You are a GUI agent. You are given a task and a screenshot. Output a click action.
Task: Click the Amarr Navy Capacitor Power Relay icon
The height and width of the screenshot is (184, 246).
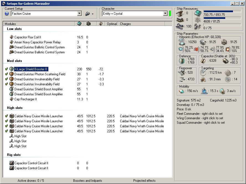(12, 42)
